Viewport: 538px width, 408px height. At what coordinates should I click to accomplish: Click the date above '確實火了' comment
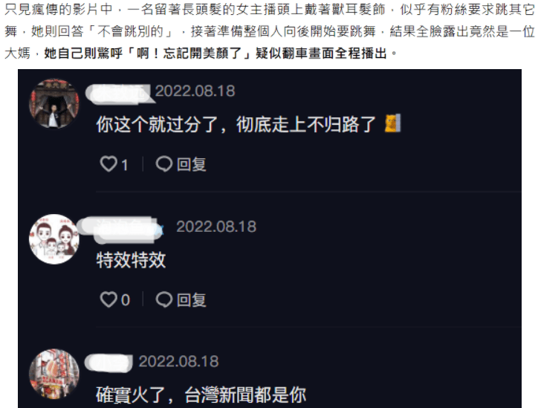(x=178, y=361)
